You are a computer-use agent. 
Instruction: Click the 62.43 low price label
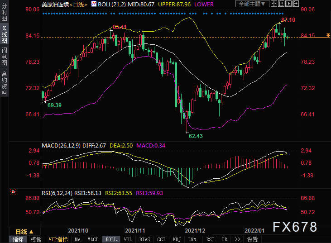click(x=196, y=136)
